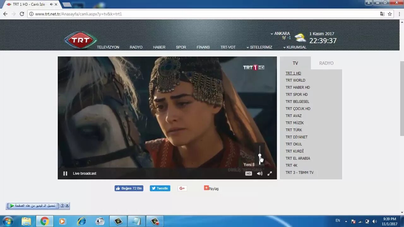Click the Arabic download video button
404x227 pixels.
[x=33, y=206]
